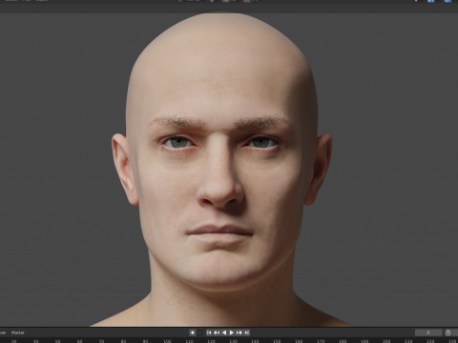458x343 pixels.
Task: Click the current frame number field
Action: point(428,333)
